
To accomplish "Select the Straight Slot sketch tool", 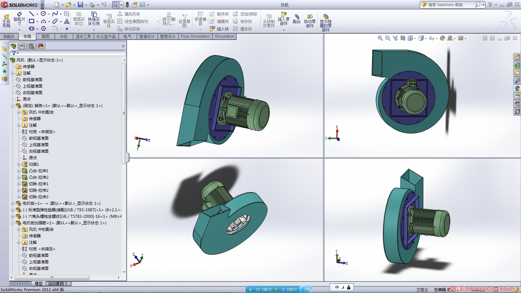I will pos(32,29).
